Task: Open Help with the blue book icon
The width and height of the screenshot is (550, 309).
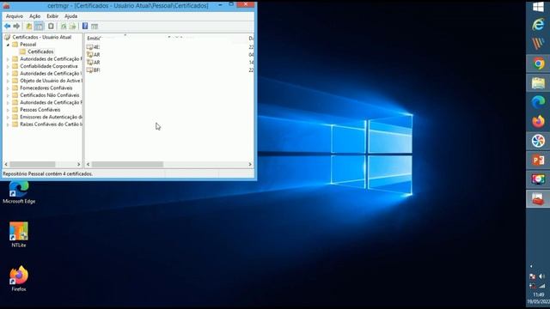Action: tap(85, 27)
